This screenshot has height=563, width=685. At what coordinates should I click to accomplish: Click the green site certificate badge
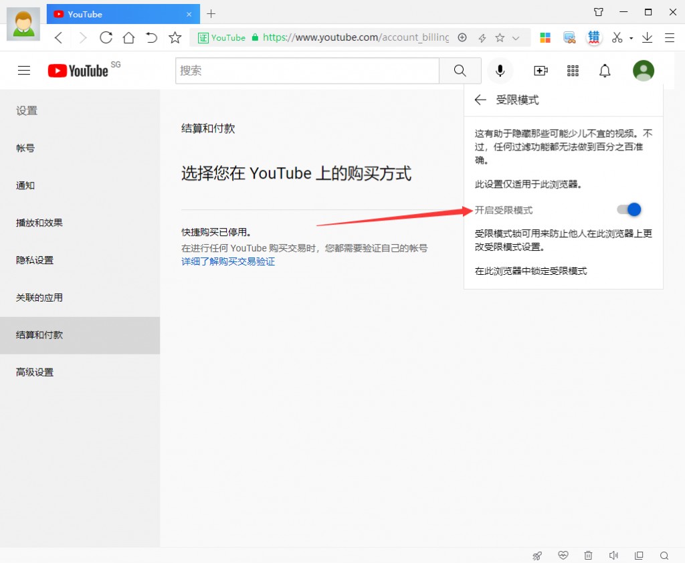221,38
